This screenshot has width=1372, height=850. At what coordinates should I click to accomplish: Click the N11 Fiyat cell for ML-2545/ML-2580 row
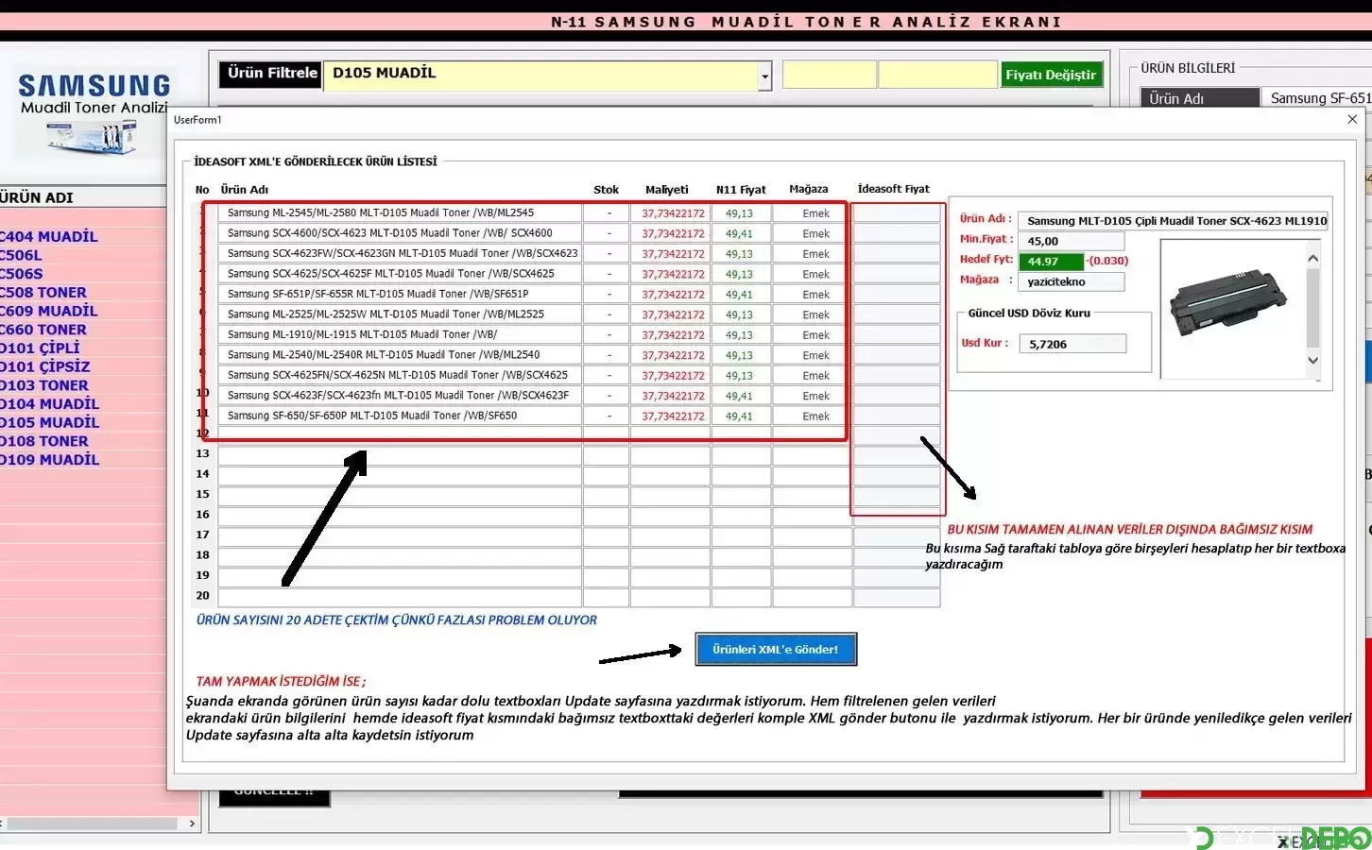click(740, 213)
